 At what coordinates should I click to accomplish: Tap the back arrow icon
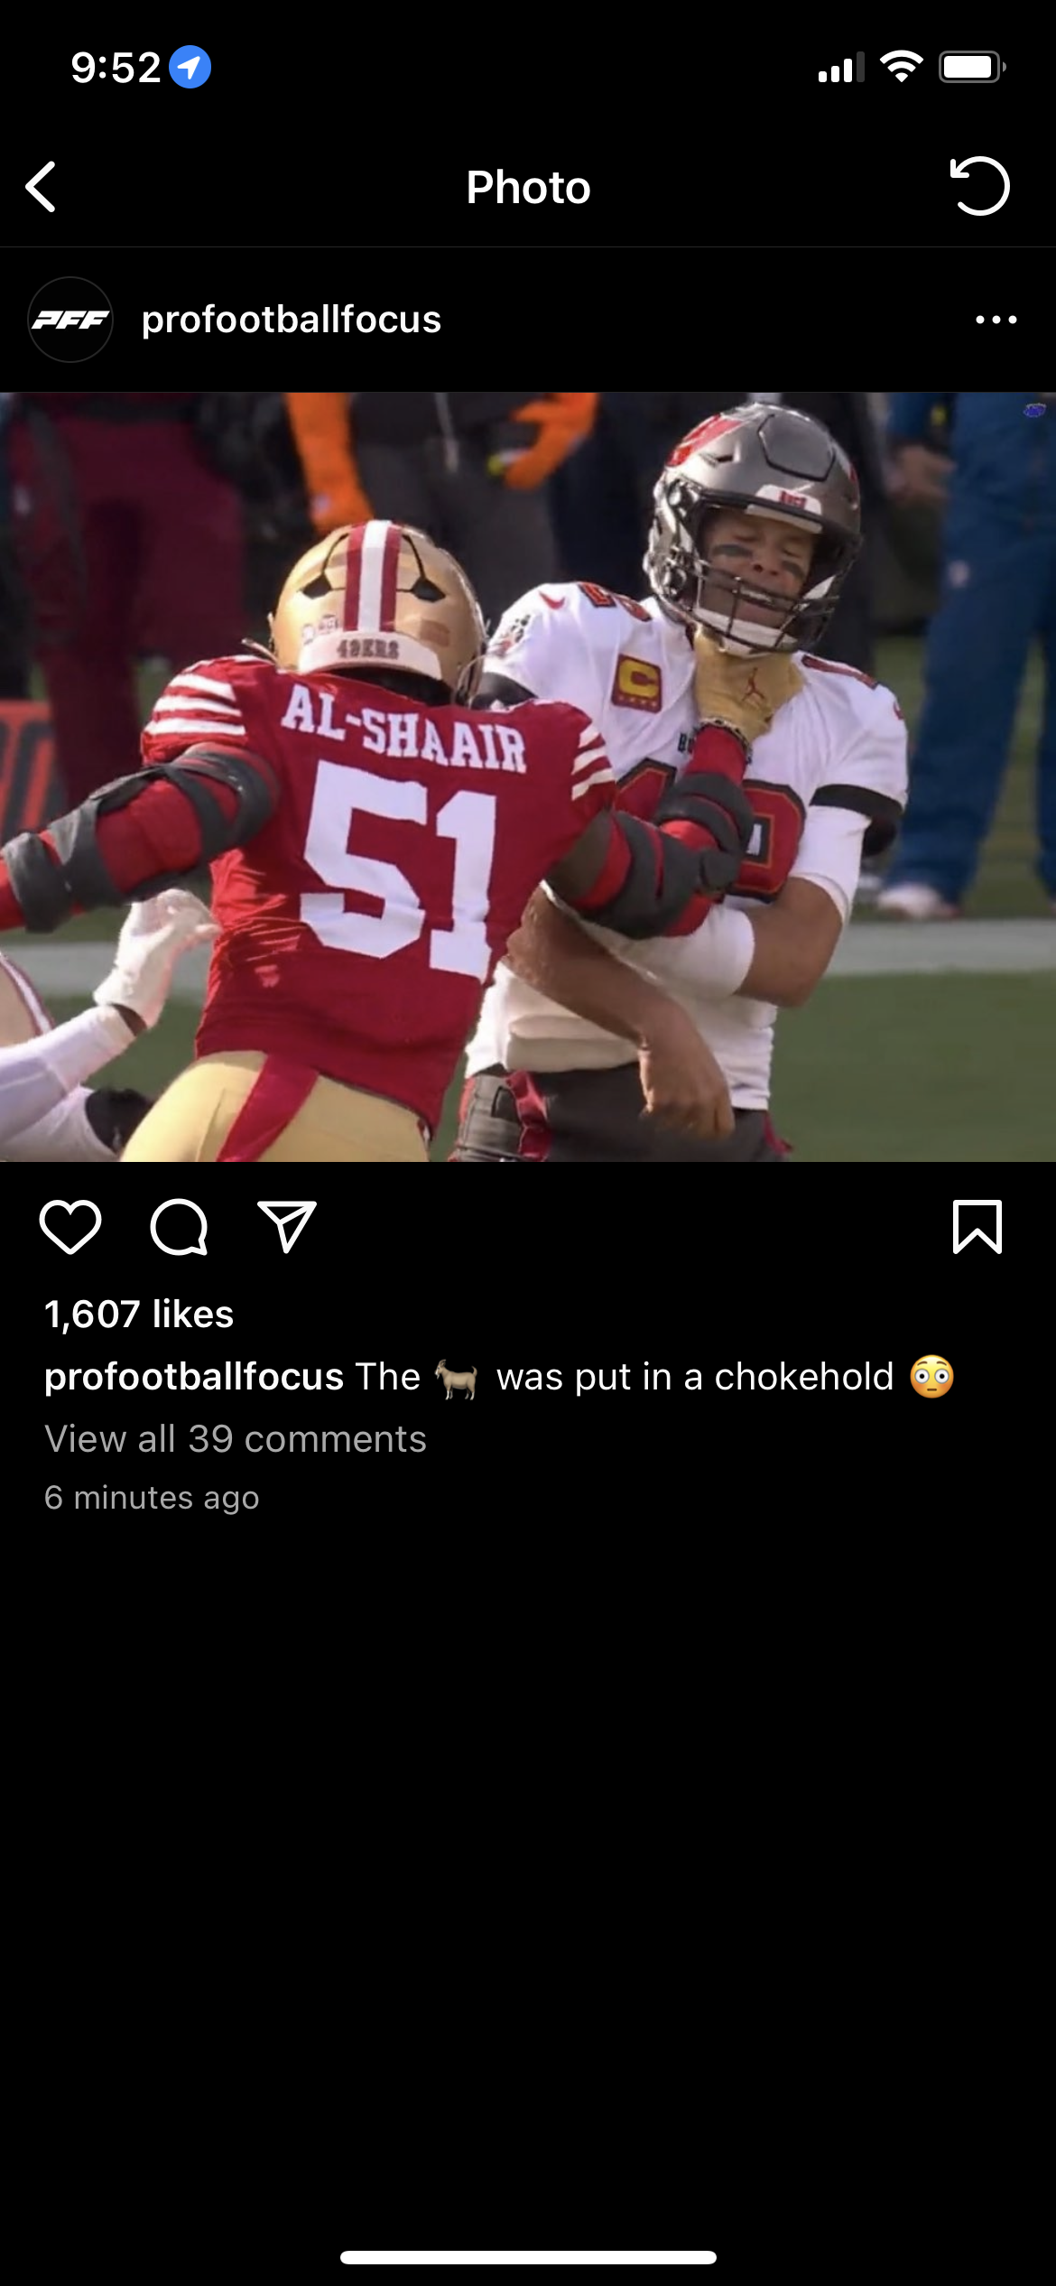[41, 187]
